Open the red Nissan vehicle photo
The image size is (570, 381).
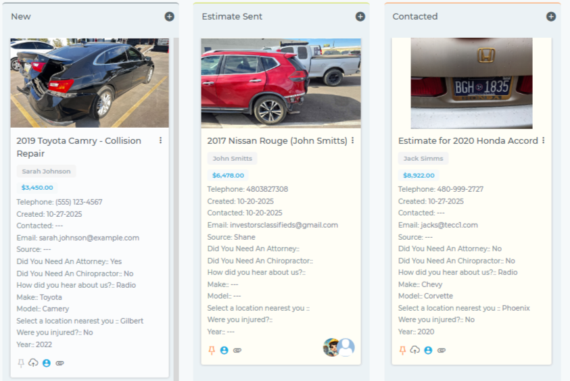(x=281, y=83)
